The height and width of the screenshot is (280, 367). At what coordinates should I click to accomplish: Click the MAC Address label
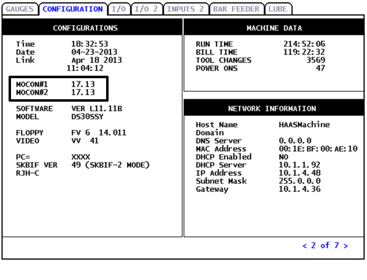point(221,149)
